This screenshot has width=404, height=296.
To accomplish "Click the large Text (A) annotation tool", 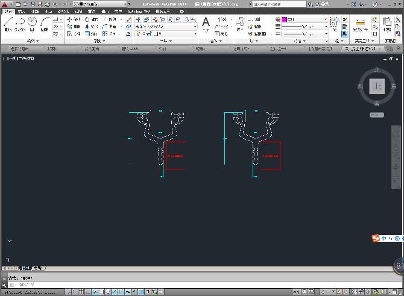I will [206, 25].
